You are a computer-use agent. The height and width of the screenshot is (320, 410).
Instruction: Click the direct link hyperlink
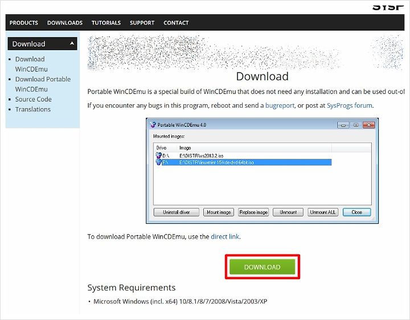225,237
